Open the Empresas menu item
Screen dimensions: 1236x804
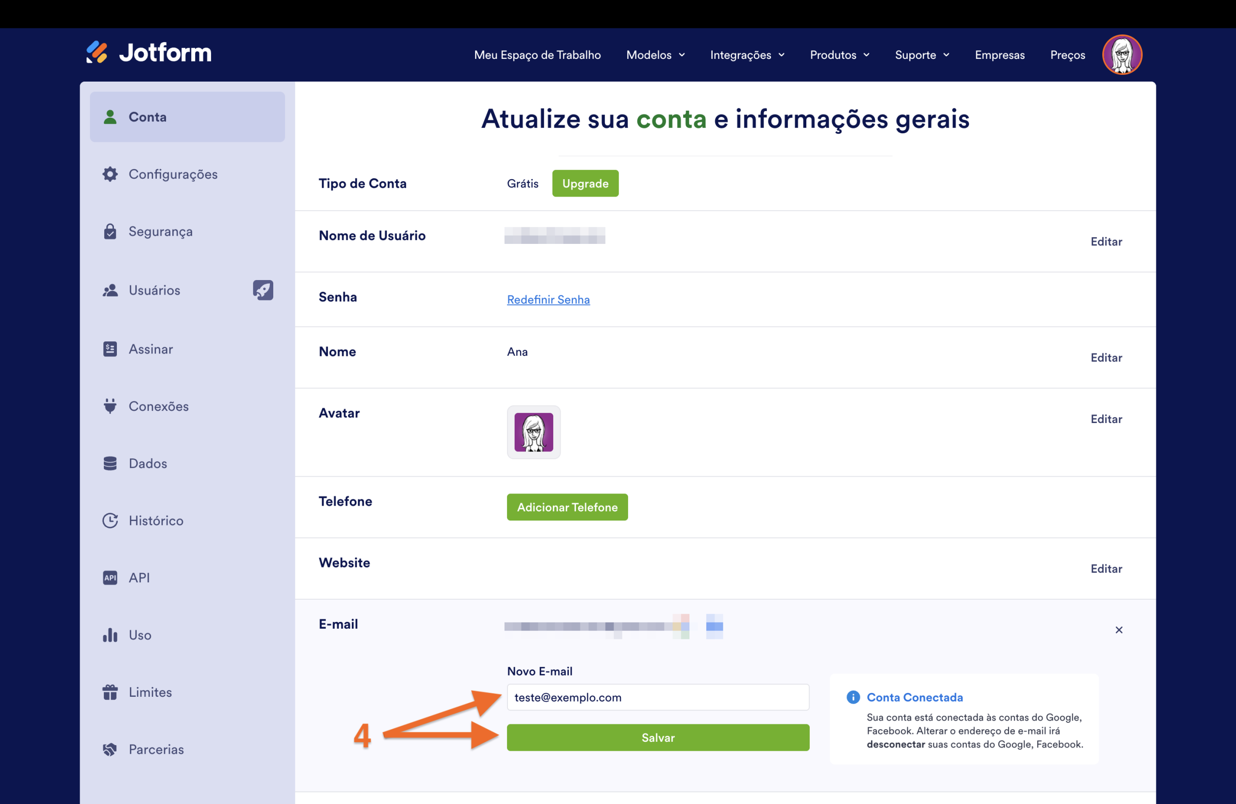click(999, 55)
